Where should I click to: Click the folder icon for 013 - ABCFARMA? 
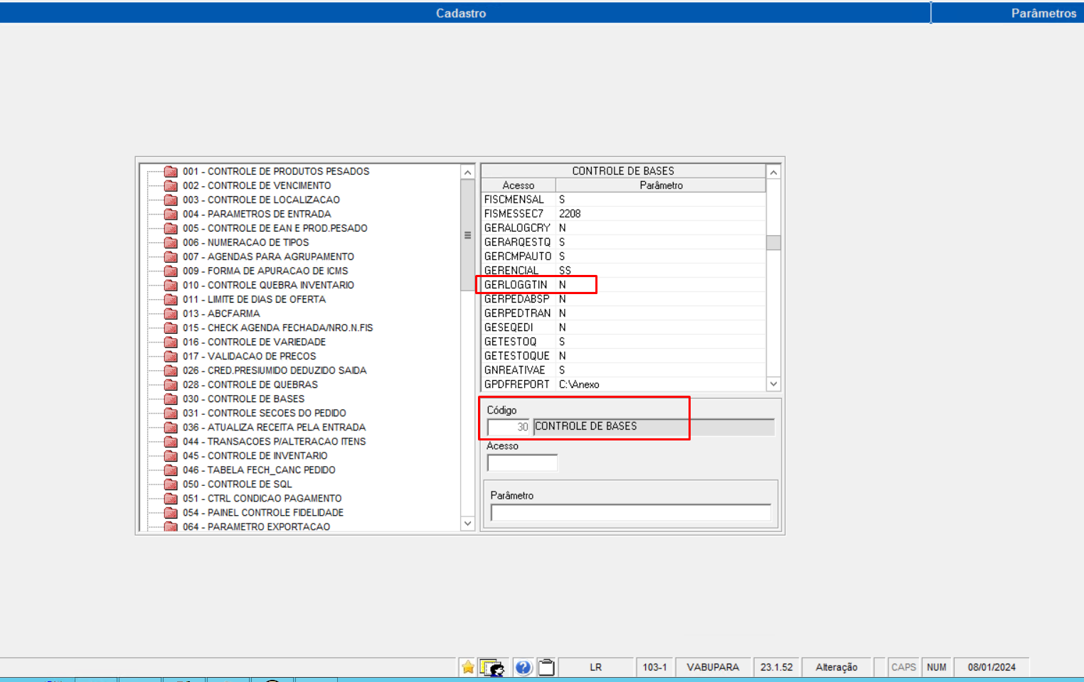(x=171, y=313)
